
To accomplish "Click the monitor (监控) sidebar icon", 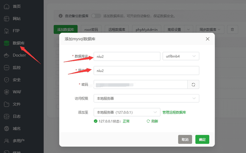I will (6, 68).
